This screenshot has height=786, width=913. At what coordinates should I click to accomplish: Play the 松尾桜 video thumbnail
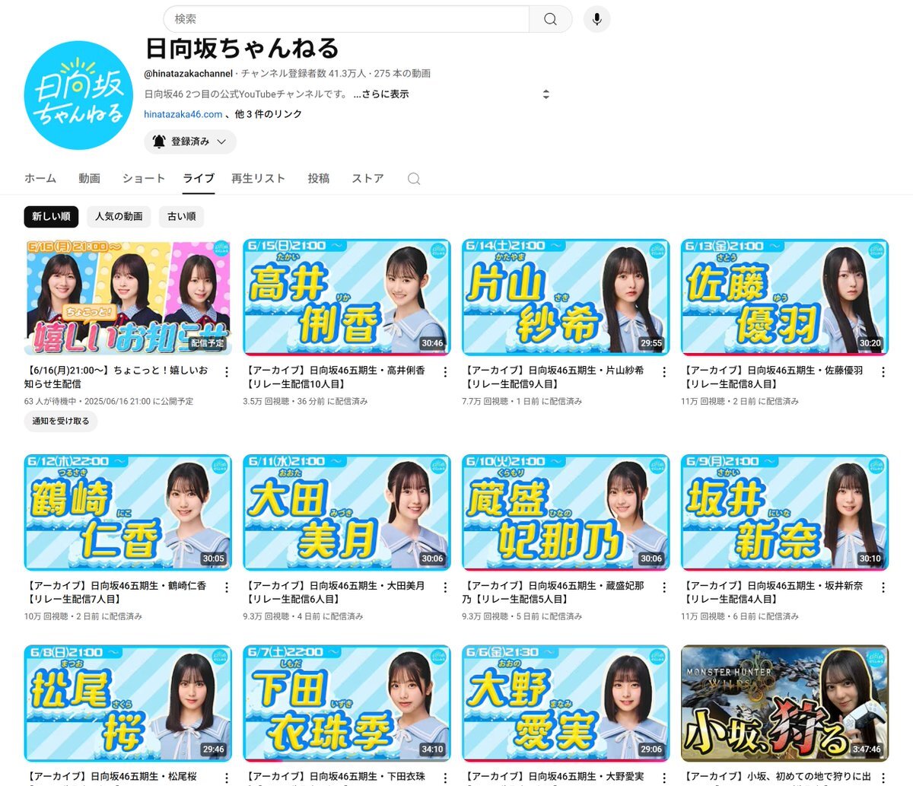[x=128, y=704]
